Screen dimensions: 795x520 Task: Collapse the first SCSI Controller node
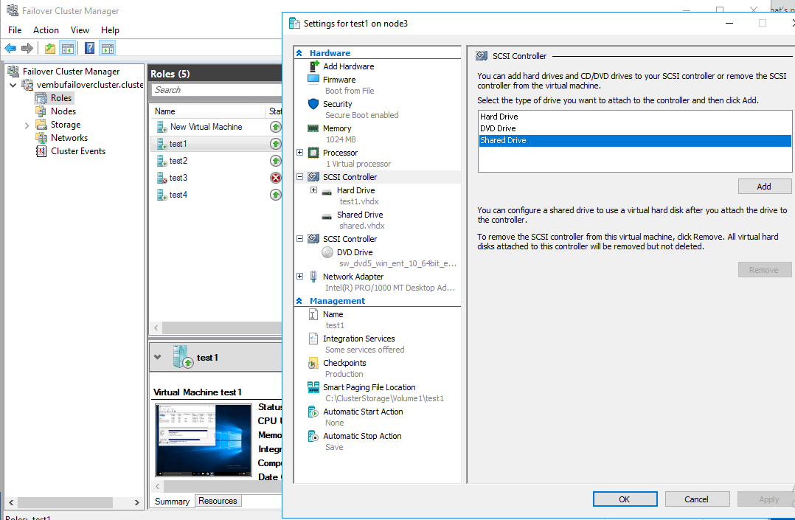[299, 176]
